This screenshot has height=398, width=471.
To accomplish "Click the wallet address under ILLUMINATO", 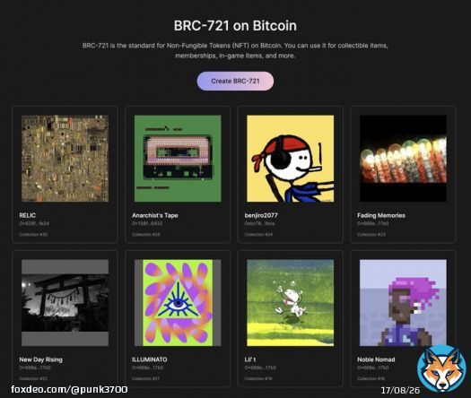I will (148, 368).
